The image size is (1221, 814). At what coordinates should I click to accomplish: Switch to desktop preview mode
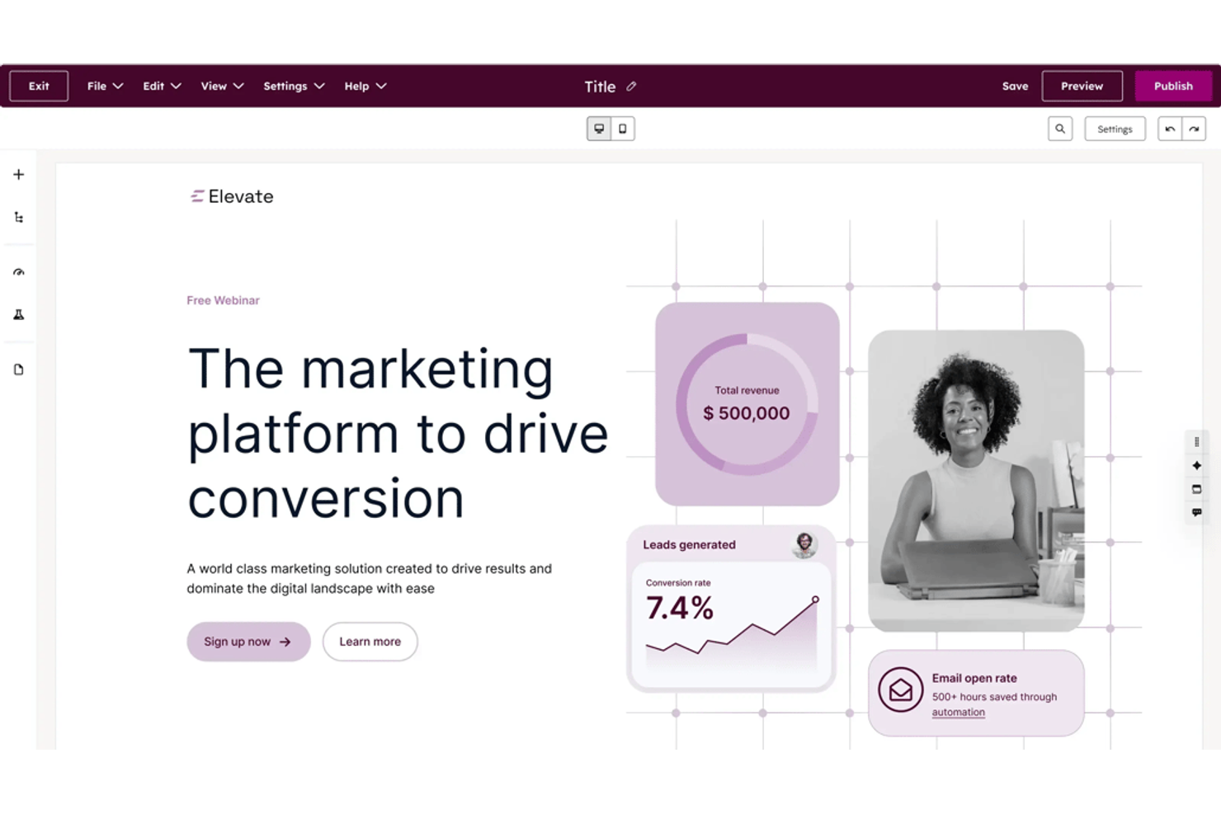597,129
